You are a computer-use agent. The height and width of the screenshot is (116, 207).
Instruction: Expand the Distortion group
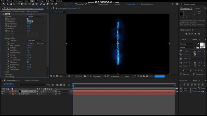4,74
